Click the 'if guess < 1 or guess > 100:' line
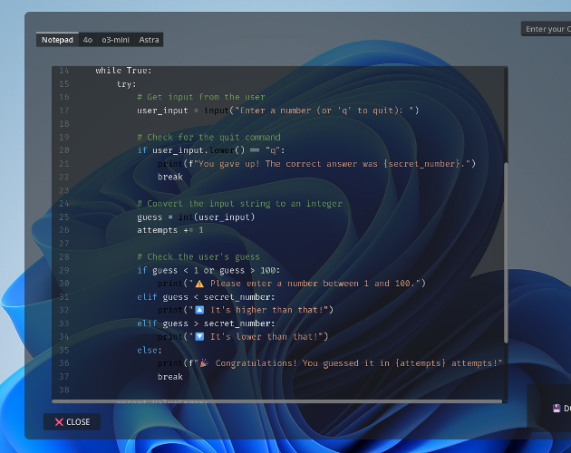This screenshot has width=571, height=453. click(208, 270)
